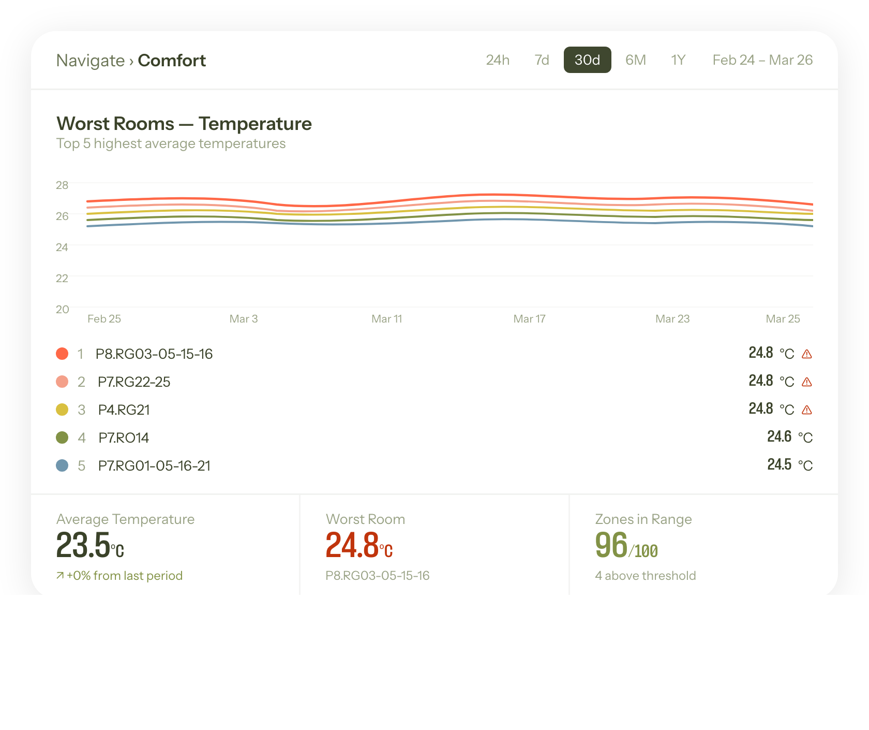Click the Navigate breadcrumb link

point(91,60)
